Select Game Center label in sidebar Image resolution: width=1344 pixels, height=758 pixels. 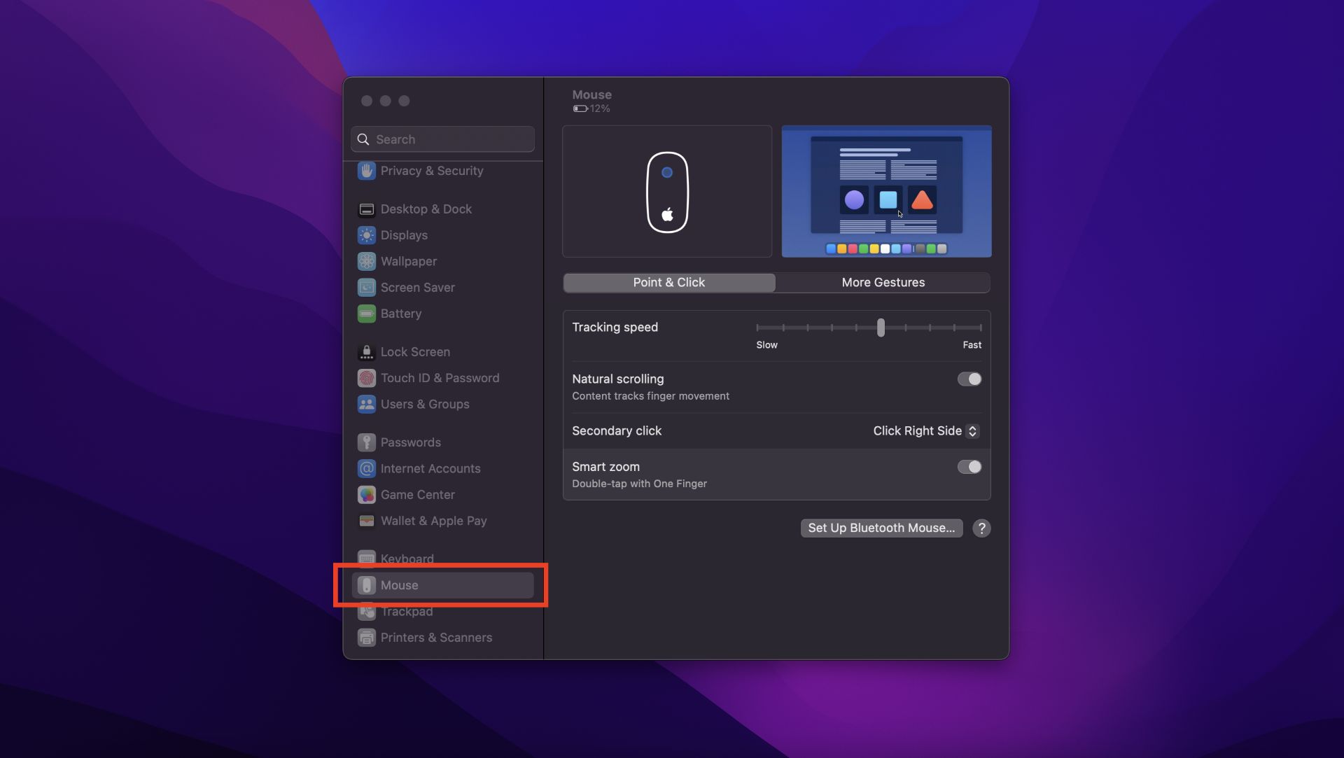click(418, 495)
